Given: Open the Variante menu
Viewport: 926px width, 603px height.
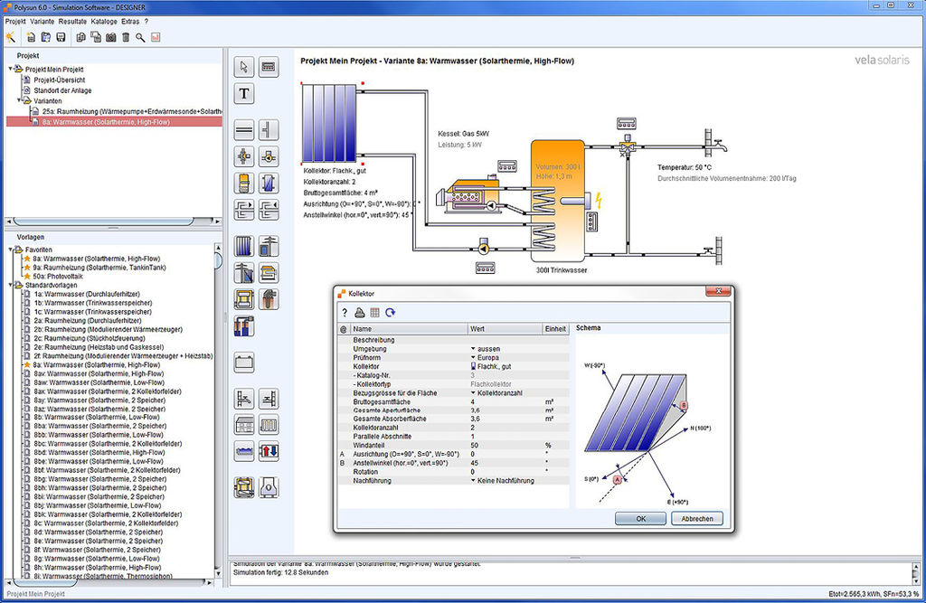Looking at the screenshot, I should pyautogui.click(x=42, y=22).
